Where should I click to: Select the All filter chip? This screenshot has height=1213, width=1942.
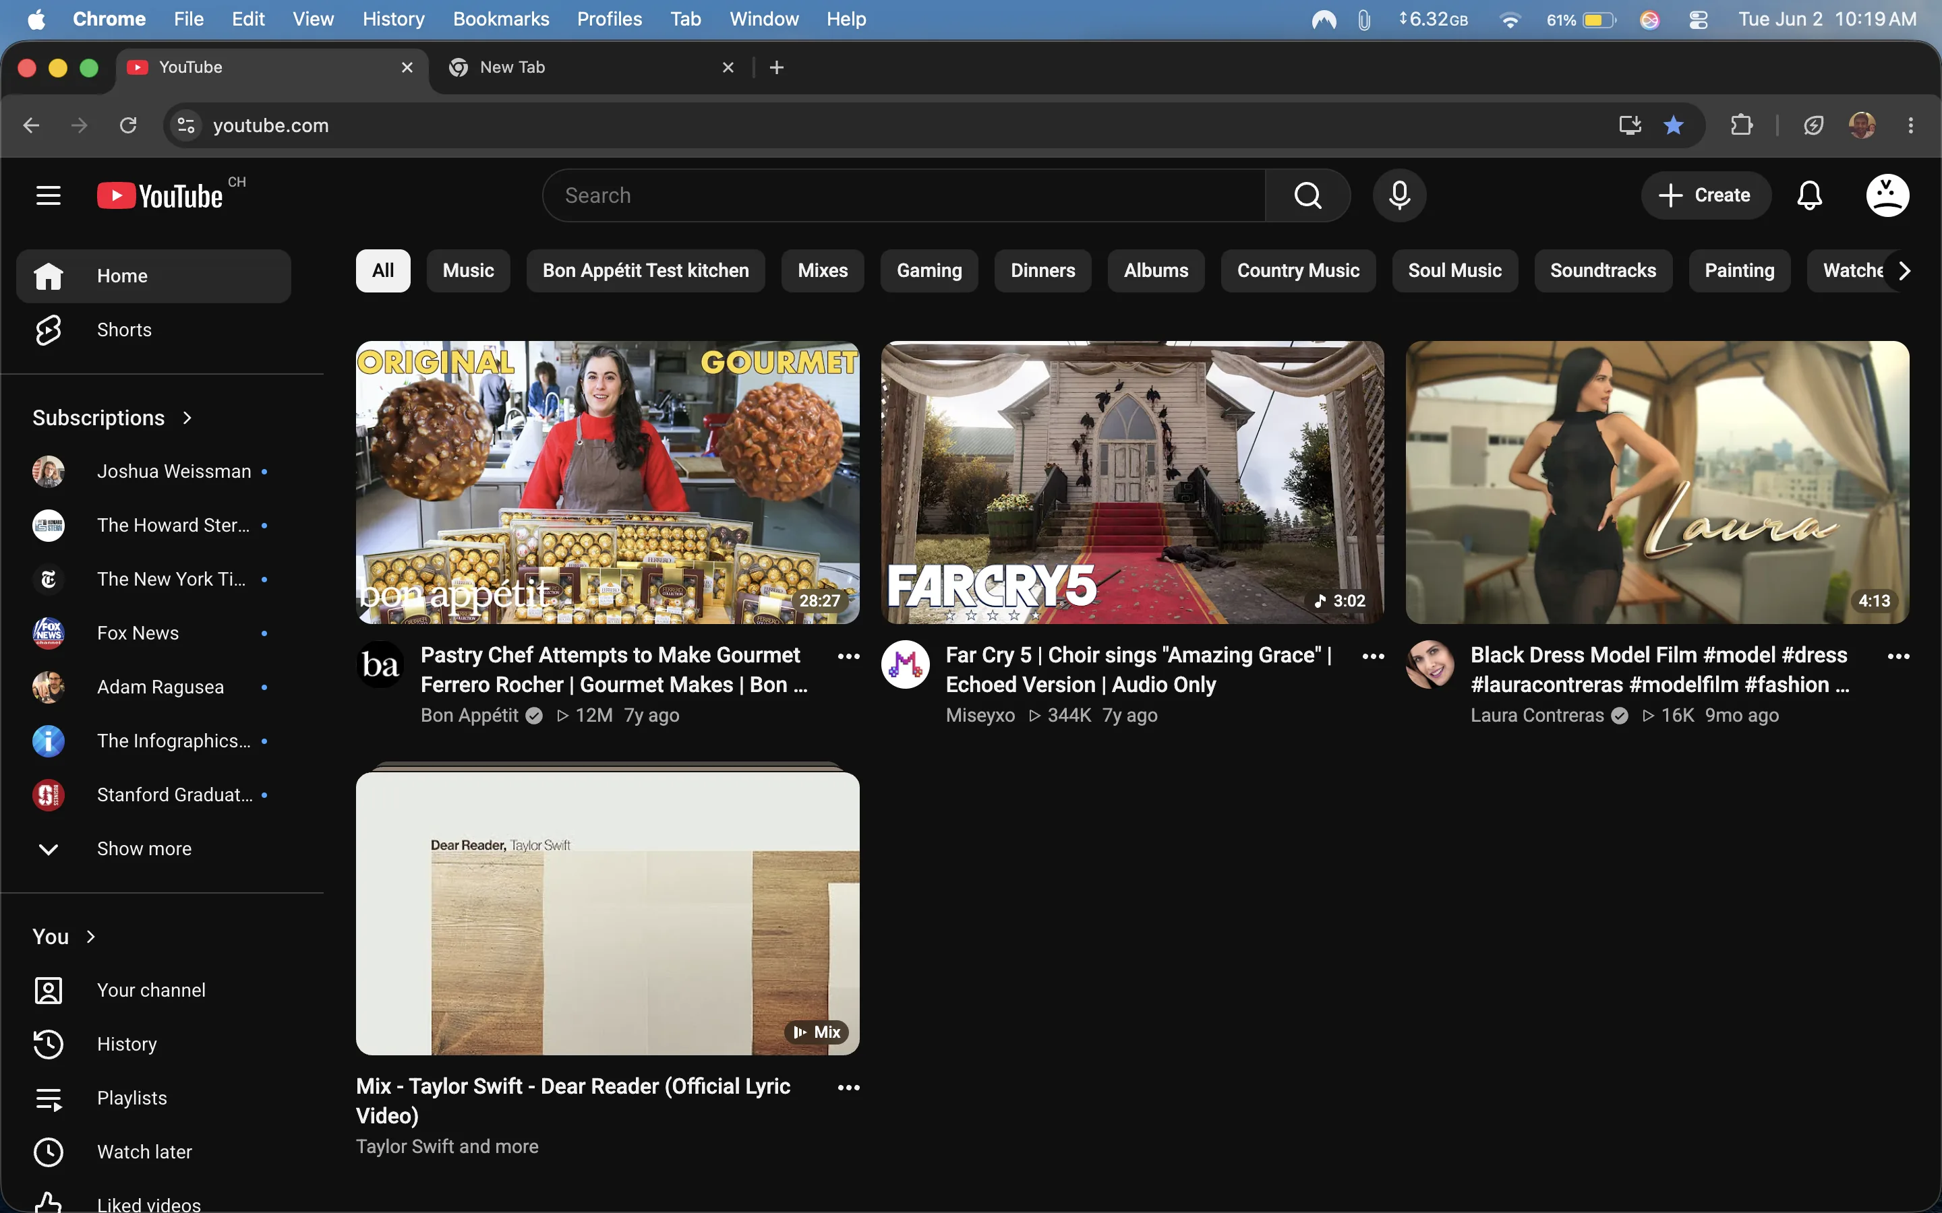pyautogui.click(x=383, y=271)
